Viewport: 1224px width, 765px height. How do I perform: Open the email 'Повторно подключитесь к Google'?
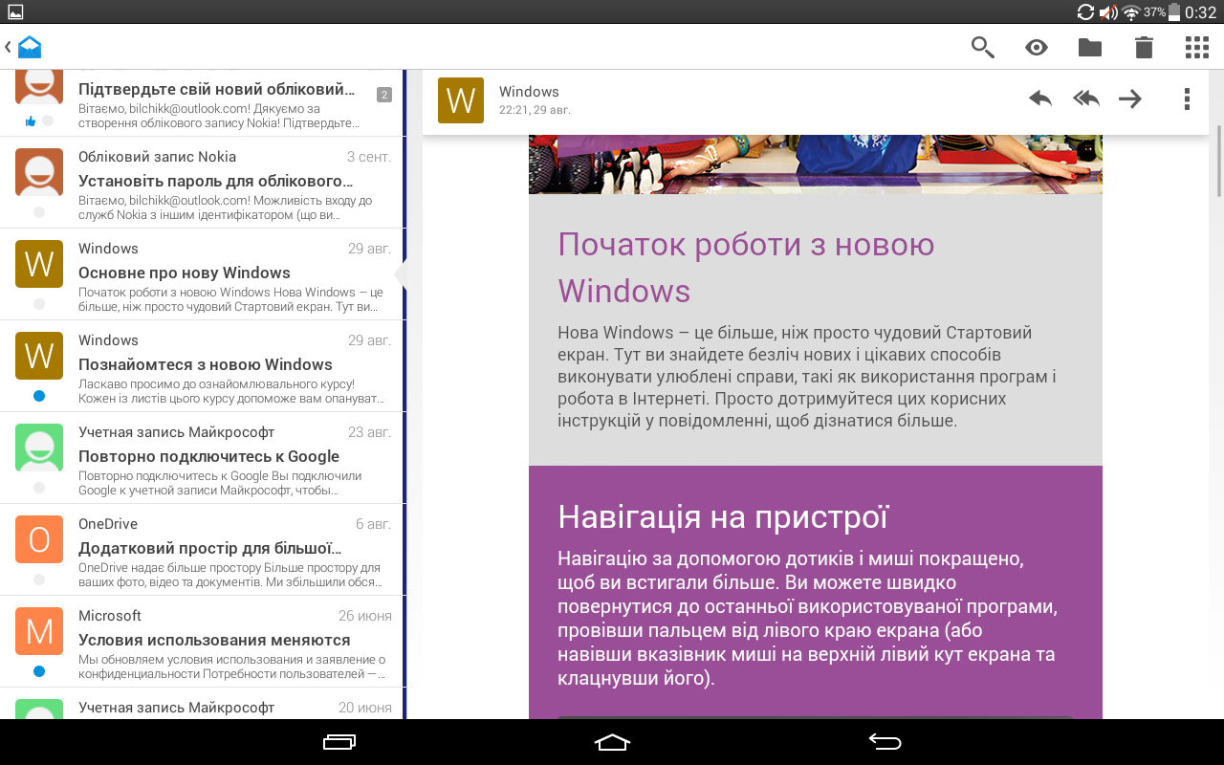pyautogui.click(x=201, y=458)
